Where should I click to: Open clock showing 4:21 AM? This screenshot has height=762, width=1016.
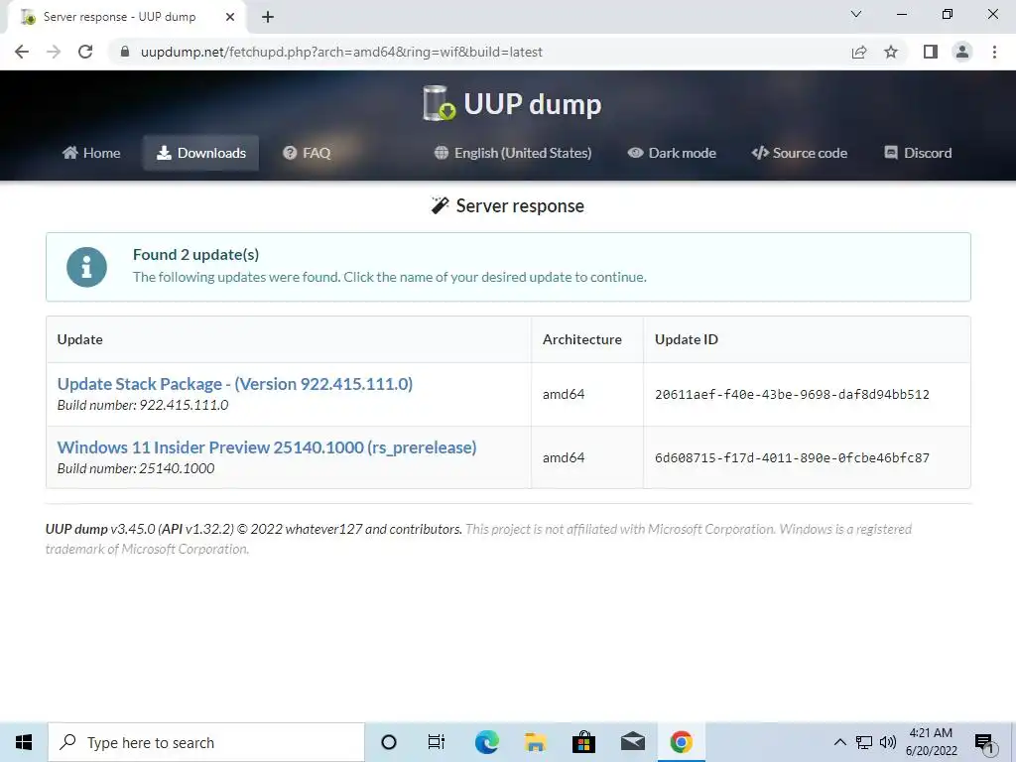(x=931, y=742)
